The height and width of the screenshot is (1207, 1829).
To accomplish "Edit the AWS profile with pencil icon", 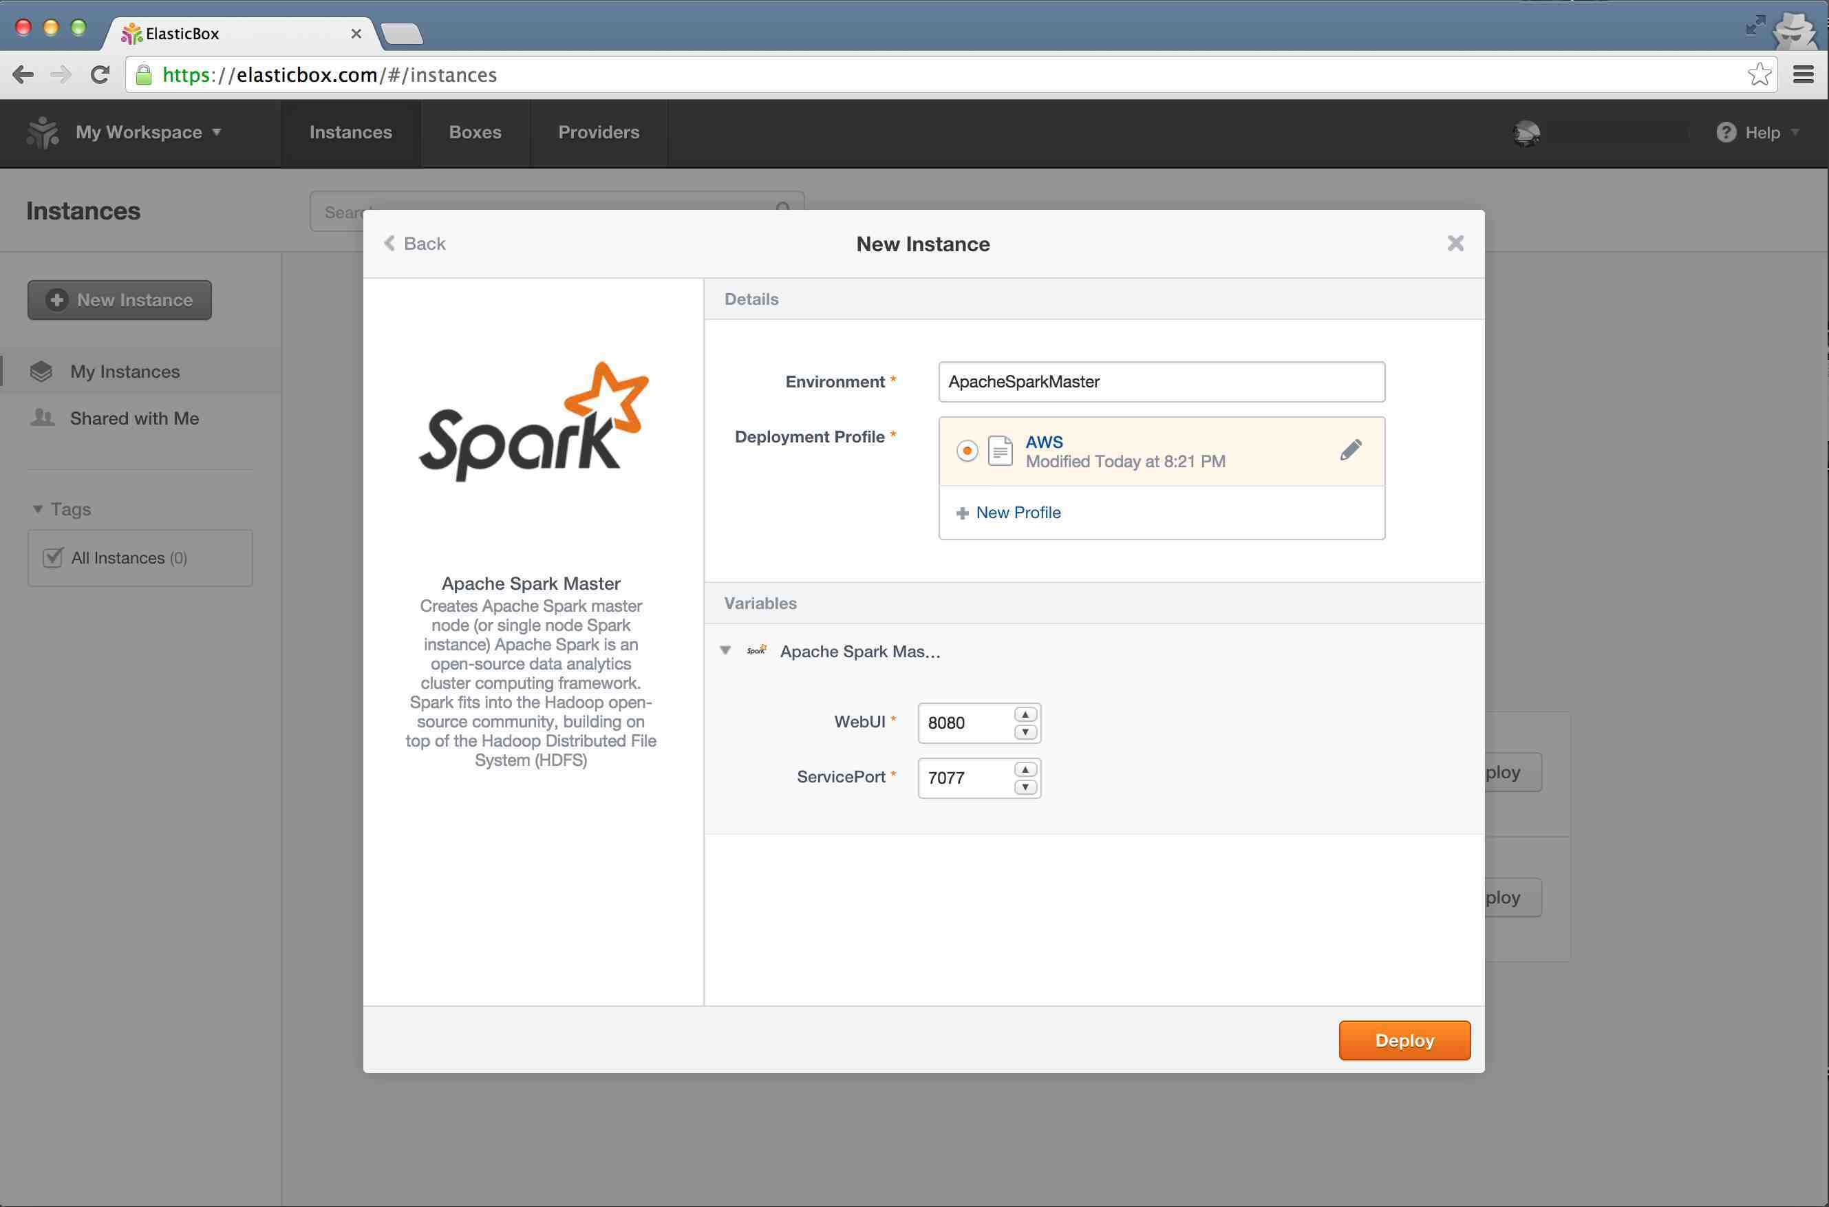I will click(x=1351, y=449).
